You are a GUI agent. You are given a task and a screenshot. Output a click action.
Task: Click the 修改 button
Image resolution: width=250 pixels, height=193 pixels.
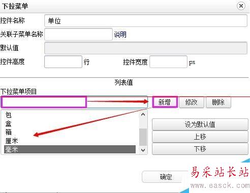pos(192,102)
